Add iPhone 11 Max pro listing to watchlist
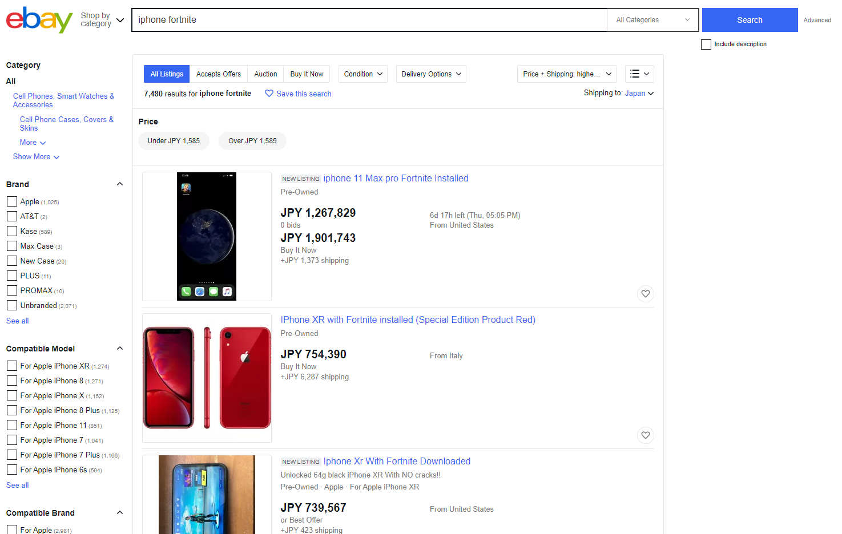Screen dimensions: 842x534 coord(645,294)
